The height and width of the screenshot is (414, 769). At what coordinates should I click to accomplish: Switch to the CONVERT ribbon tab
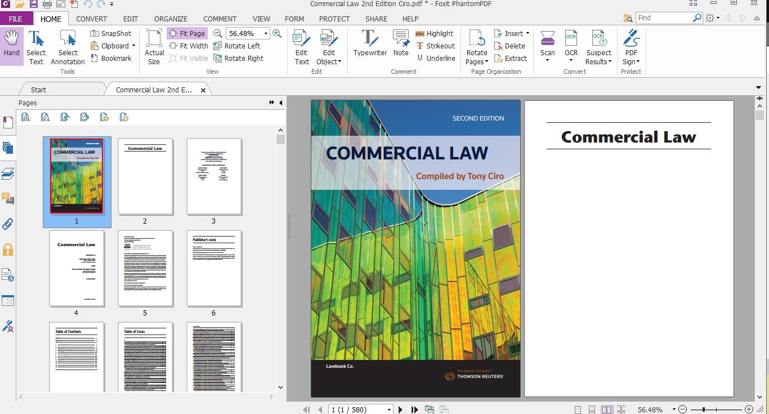click(92, 19)
